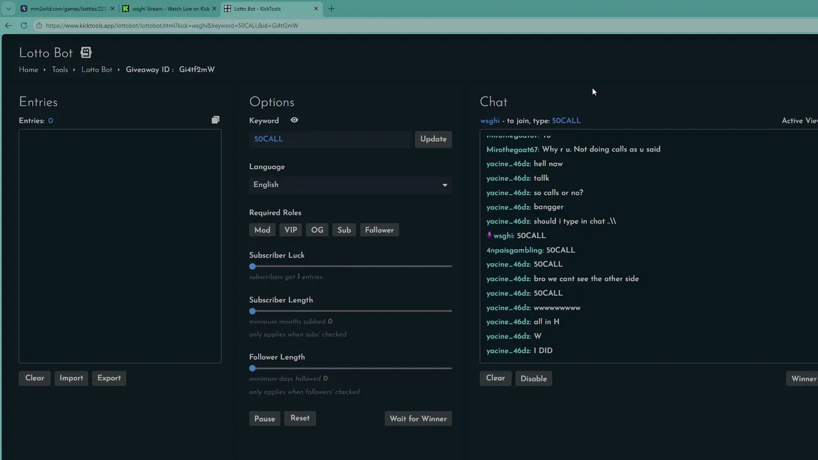This screenshot has width=818, height=460.
Task: Click the browser address bar URL
Action: pyautogui.click(x=172, y=26)
